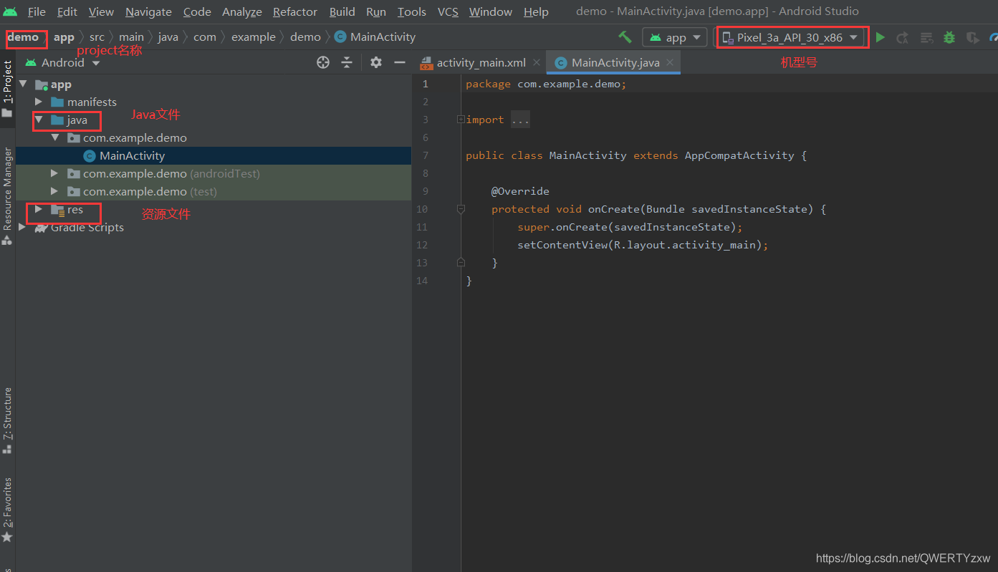The width and height of the screenshot is (998, 572).
Task: Collapse the java folder arrow
Action: (x=39, y=120)
